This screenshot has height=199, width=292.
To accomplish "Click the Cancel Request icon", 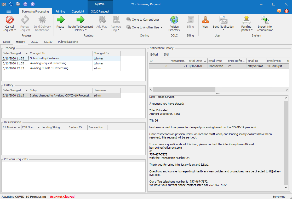I will tap(10, 20).
